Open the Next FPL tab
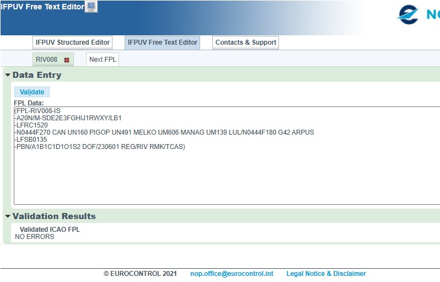This screenshot has width=440, height=282. [x=103, y=60]
